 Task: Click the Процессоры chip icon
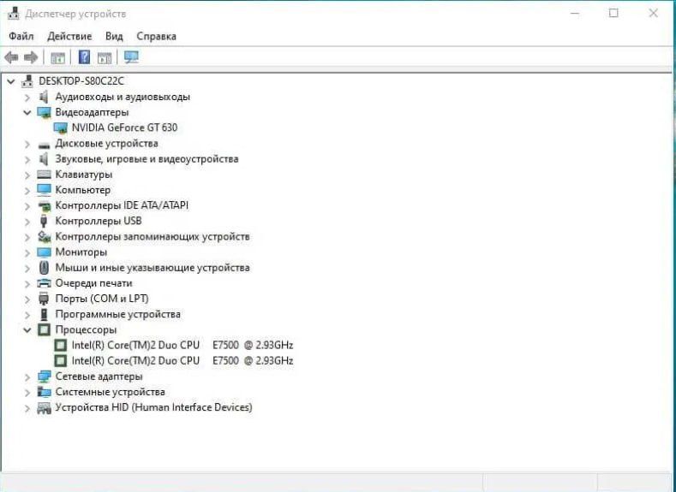44,329
